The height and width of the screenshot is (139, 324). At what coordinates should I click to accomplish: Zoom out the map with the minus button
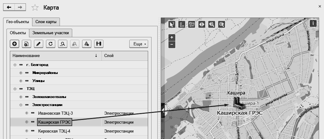[172, 45]
